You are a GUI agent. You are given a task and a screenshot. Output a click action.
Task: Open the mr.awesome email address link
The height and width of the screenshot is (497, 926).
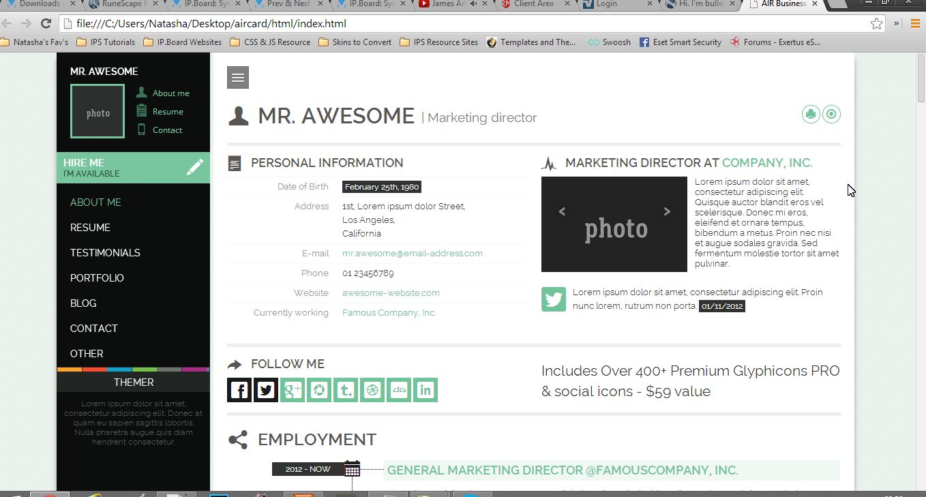tap(412, 254)
